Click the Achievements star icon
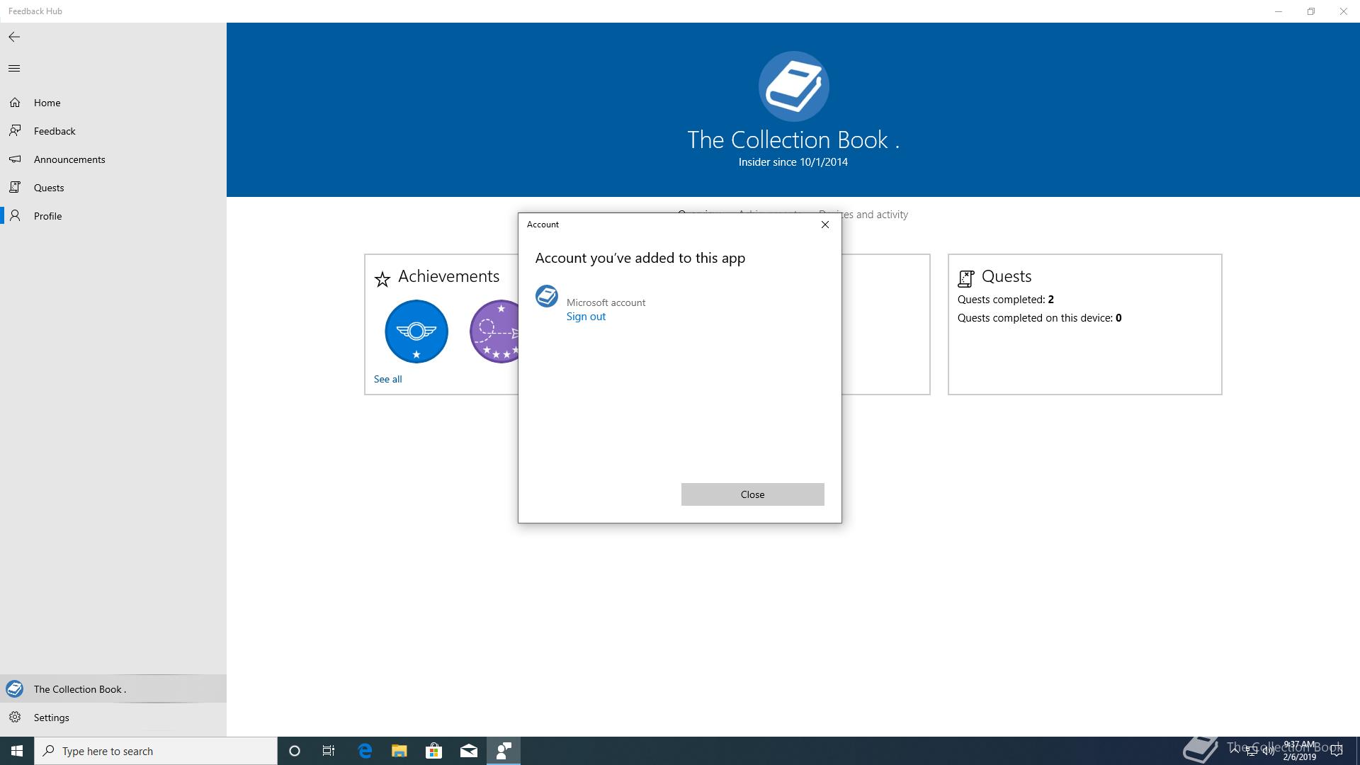The height and width of the screenshot is (765, 1360). [382, 279]
